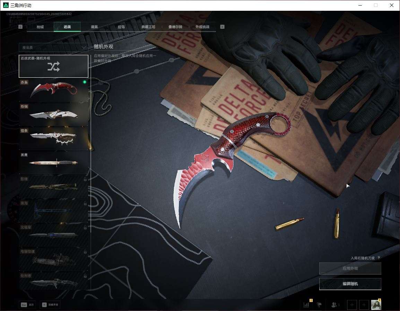Click the 隐藏界面 hide-UI button

pyautogui.click(x=50, y=305)
